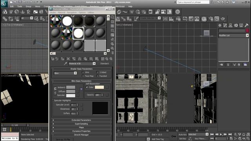The height and width of the screenshot is (141, 251).
Task: Open the Blinn shader type dropdown
Action: 75,73
